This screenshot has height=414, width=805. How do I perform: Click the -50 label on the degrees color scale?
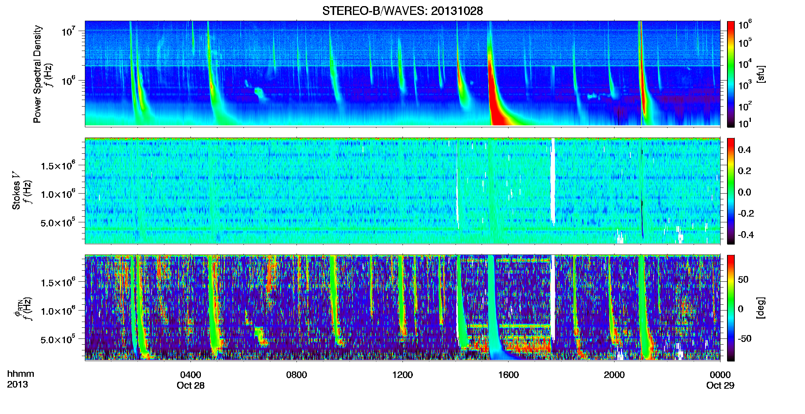coord(745,338)
